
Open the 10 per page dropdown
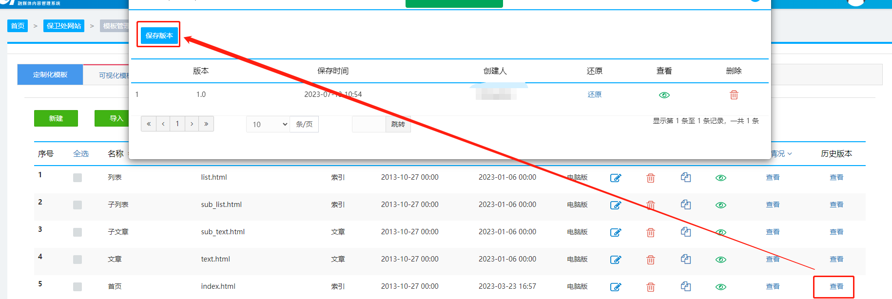click(268, 124)
